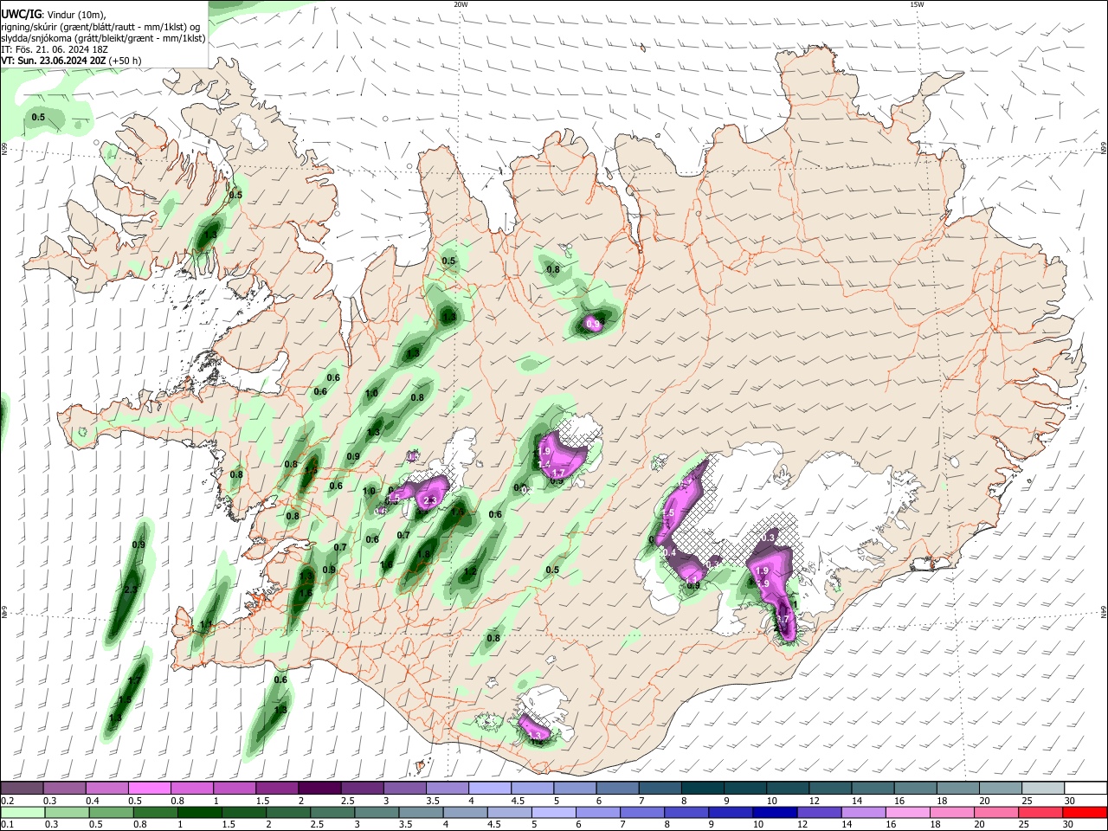Click the 'VT: Sun. 23.06.2024 20Z' valid time

(54, 61)
